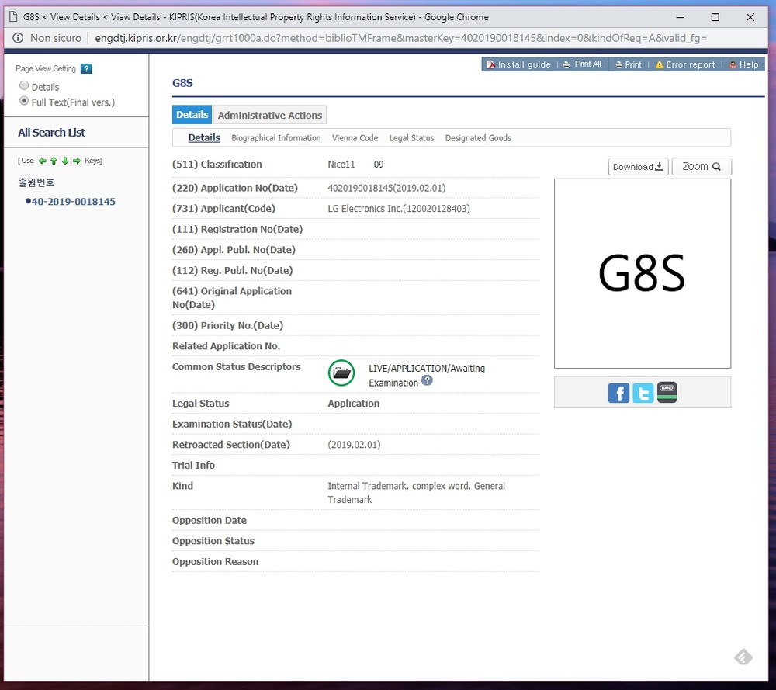Click the right arrow key icon
This screenshot has height=690, width=776.
(77, 161)
